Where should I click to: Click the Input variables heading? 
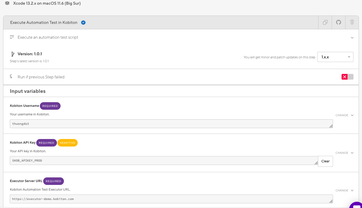pyautogui.click(x=28, y=91)
